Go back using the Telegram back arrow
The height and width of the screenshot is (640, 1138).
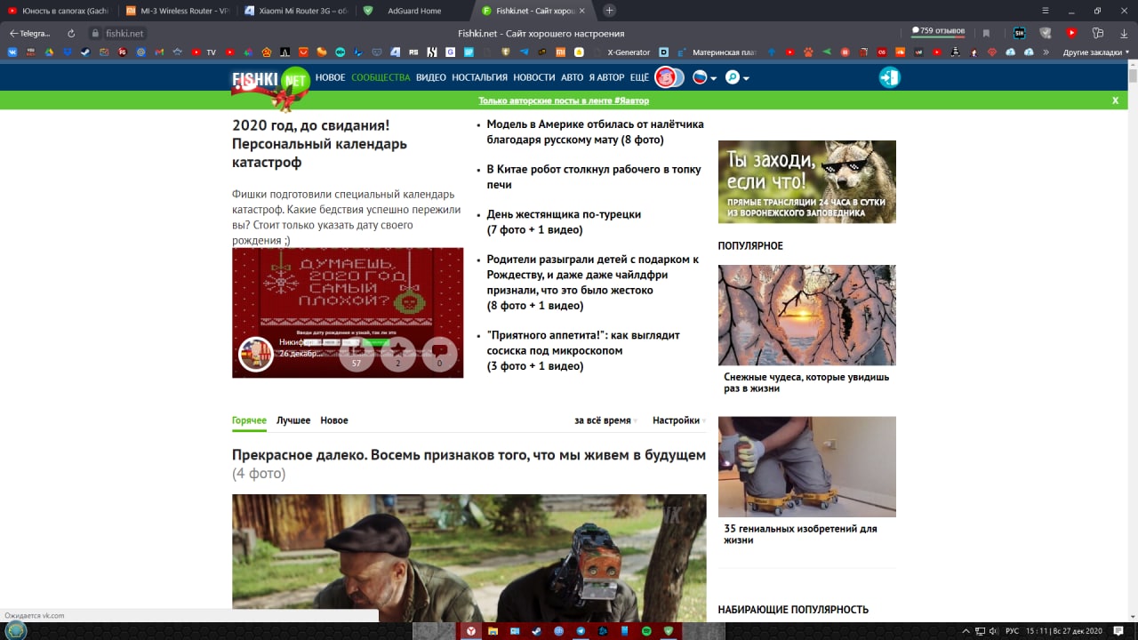(30, 33)
